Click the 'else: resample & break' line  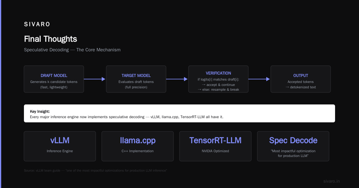pos(218,90)
